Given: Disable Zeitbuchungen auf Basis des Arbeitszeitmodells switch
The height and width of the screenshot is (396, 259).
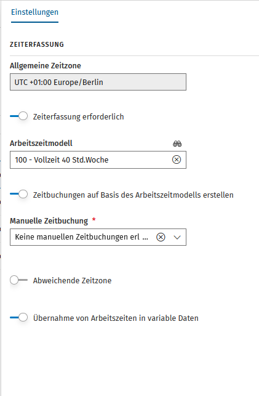Looking at the screenshot, I should coord(18,195).
